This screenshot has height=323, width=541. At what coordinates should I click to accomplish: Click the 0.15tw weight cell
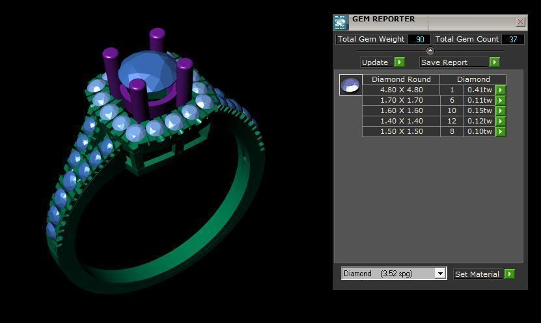(480, 110)
